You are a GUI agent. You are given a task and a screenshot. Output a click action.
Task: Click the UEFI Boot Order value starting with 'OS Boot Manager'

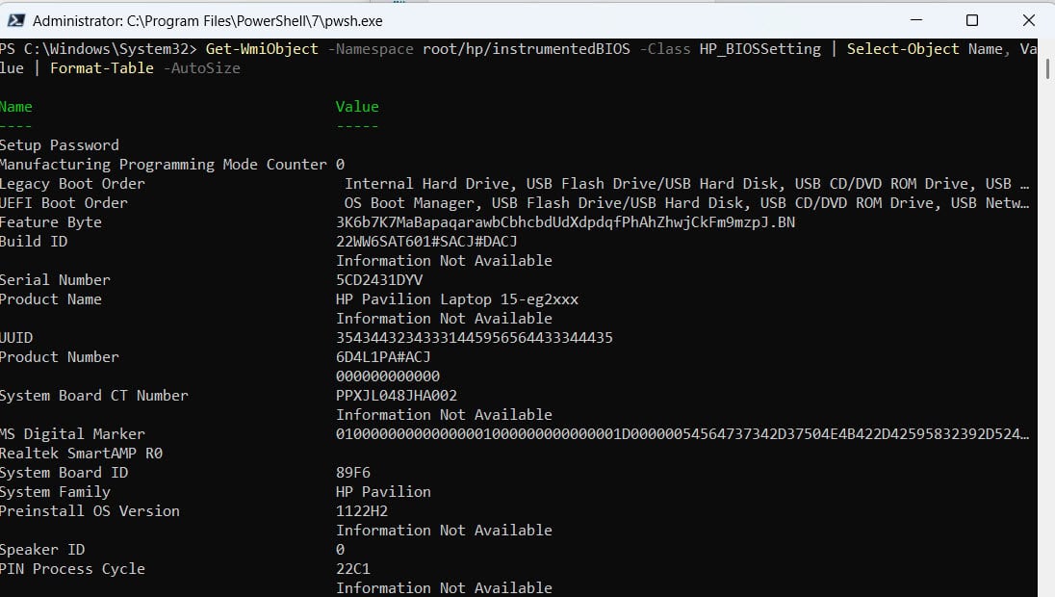pos(686,203)
